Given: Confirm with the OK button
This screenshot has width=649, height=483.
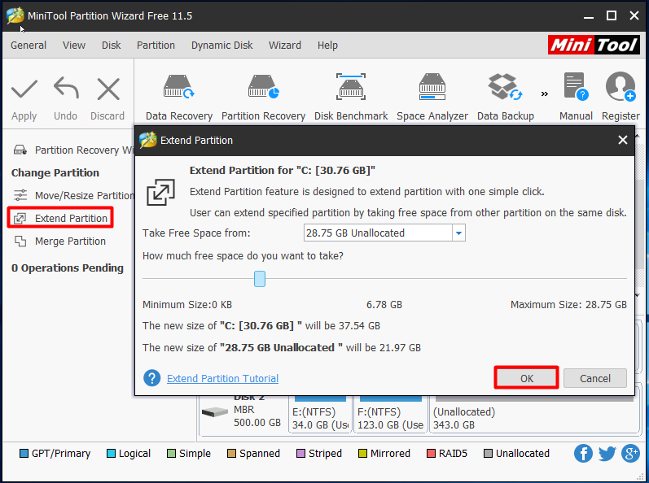Looking at the screenshot, I should [x=527, y=378].
